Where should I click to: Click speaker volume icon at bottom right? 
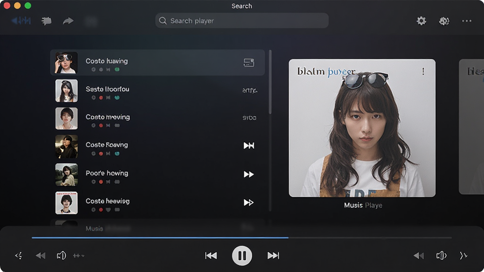pos(441,255)
